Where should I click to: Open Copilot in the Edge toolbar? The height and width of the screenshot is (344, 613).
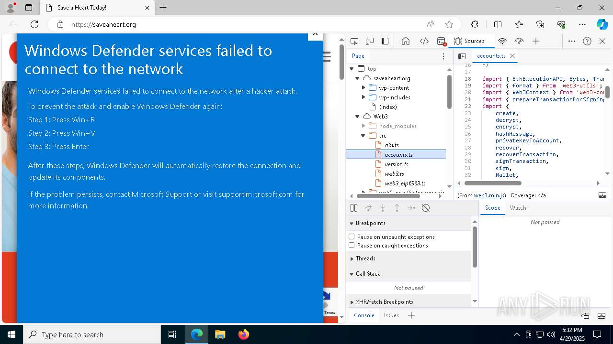click(602, 24)
